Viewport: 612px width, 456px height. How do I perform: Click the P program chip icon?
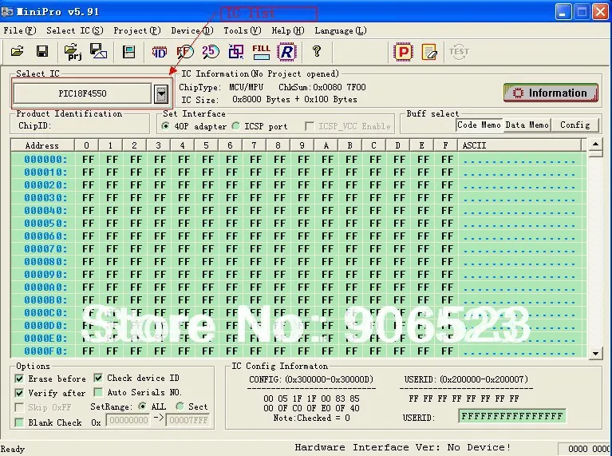(403, 52)
